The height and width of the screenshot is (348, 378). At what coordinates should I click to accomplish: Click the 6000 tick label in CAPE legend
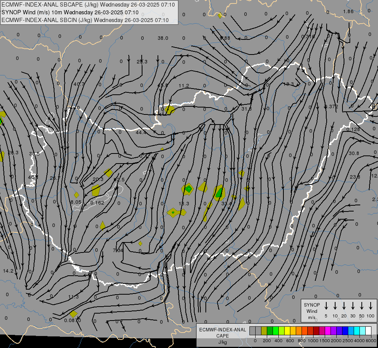click(371, 341)
